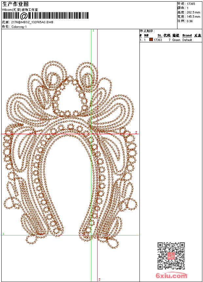Viewport: 203px width, 282px height.
Task: Click the code cell '7'
Action: click(169, 40)
